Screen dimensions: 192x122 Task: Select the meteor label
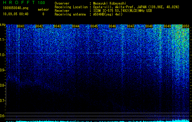[43, 9]
